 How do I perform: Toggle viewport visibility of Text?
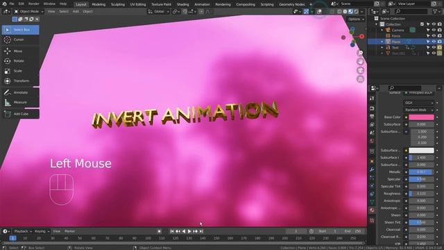434,48
